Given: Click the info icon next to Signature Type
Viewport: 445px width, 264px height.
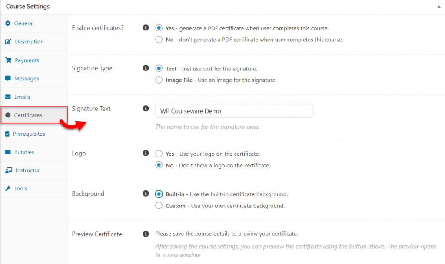Looking at the screenshot, I should (146, 68).
